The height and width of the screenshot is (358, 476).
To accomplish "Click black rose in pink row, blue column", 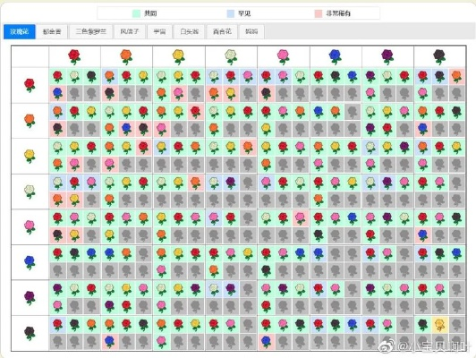I will click(319, 235).
